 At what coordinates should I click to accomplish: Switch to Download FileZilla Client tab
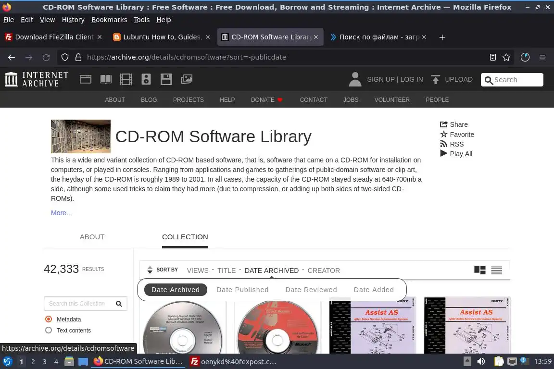54,37
